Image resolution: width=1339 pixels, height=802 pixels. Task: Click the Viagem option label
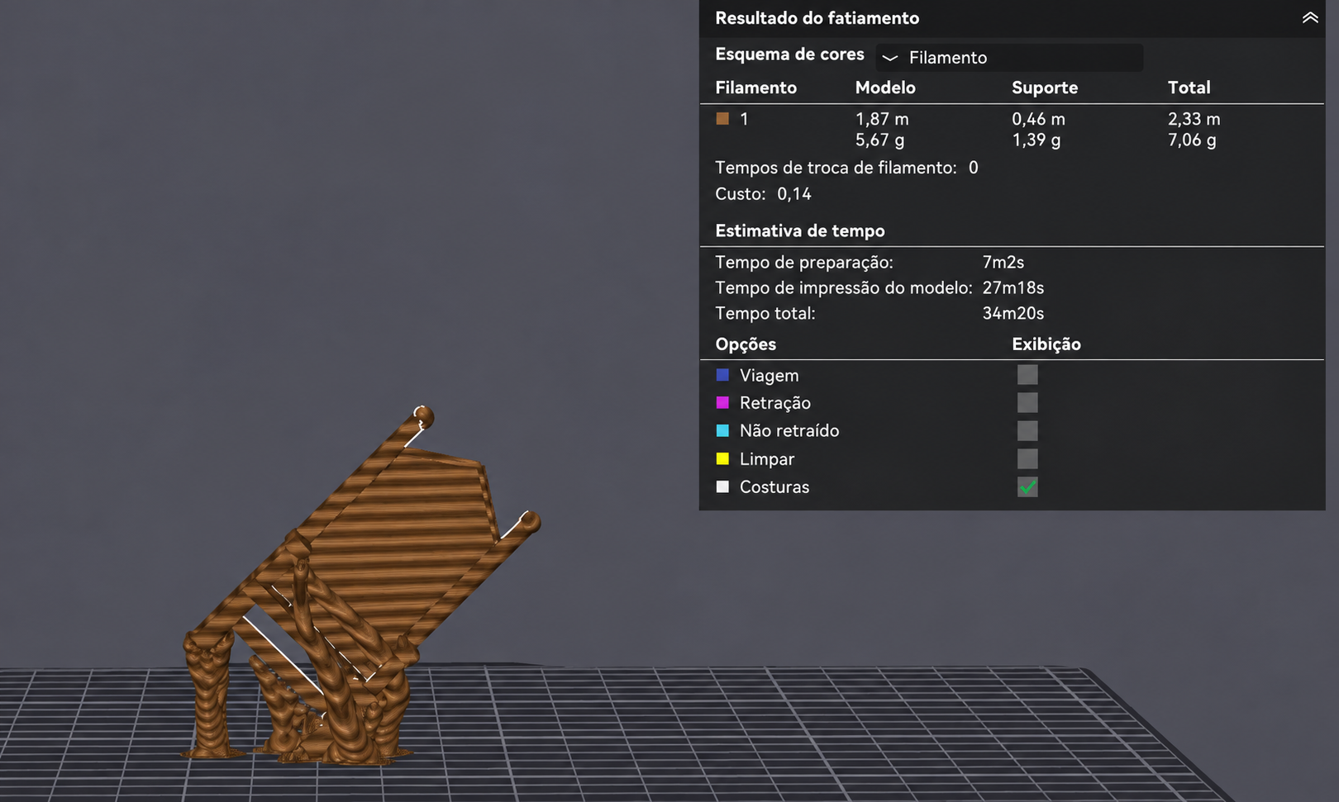(x=769, y=376)
